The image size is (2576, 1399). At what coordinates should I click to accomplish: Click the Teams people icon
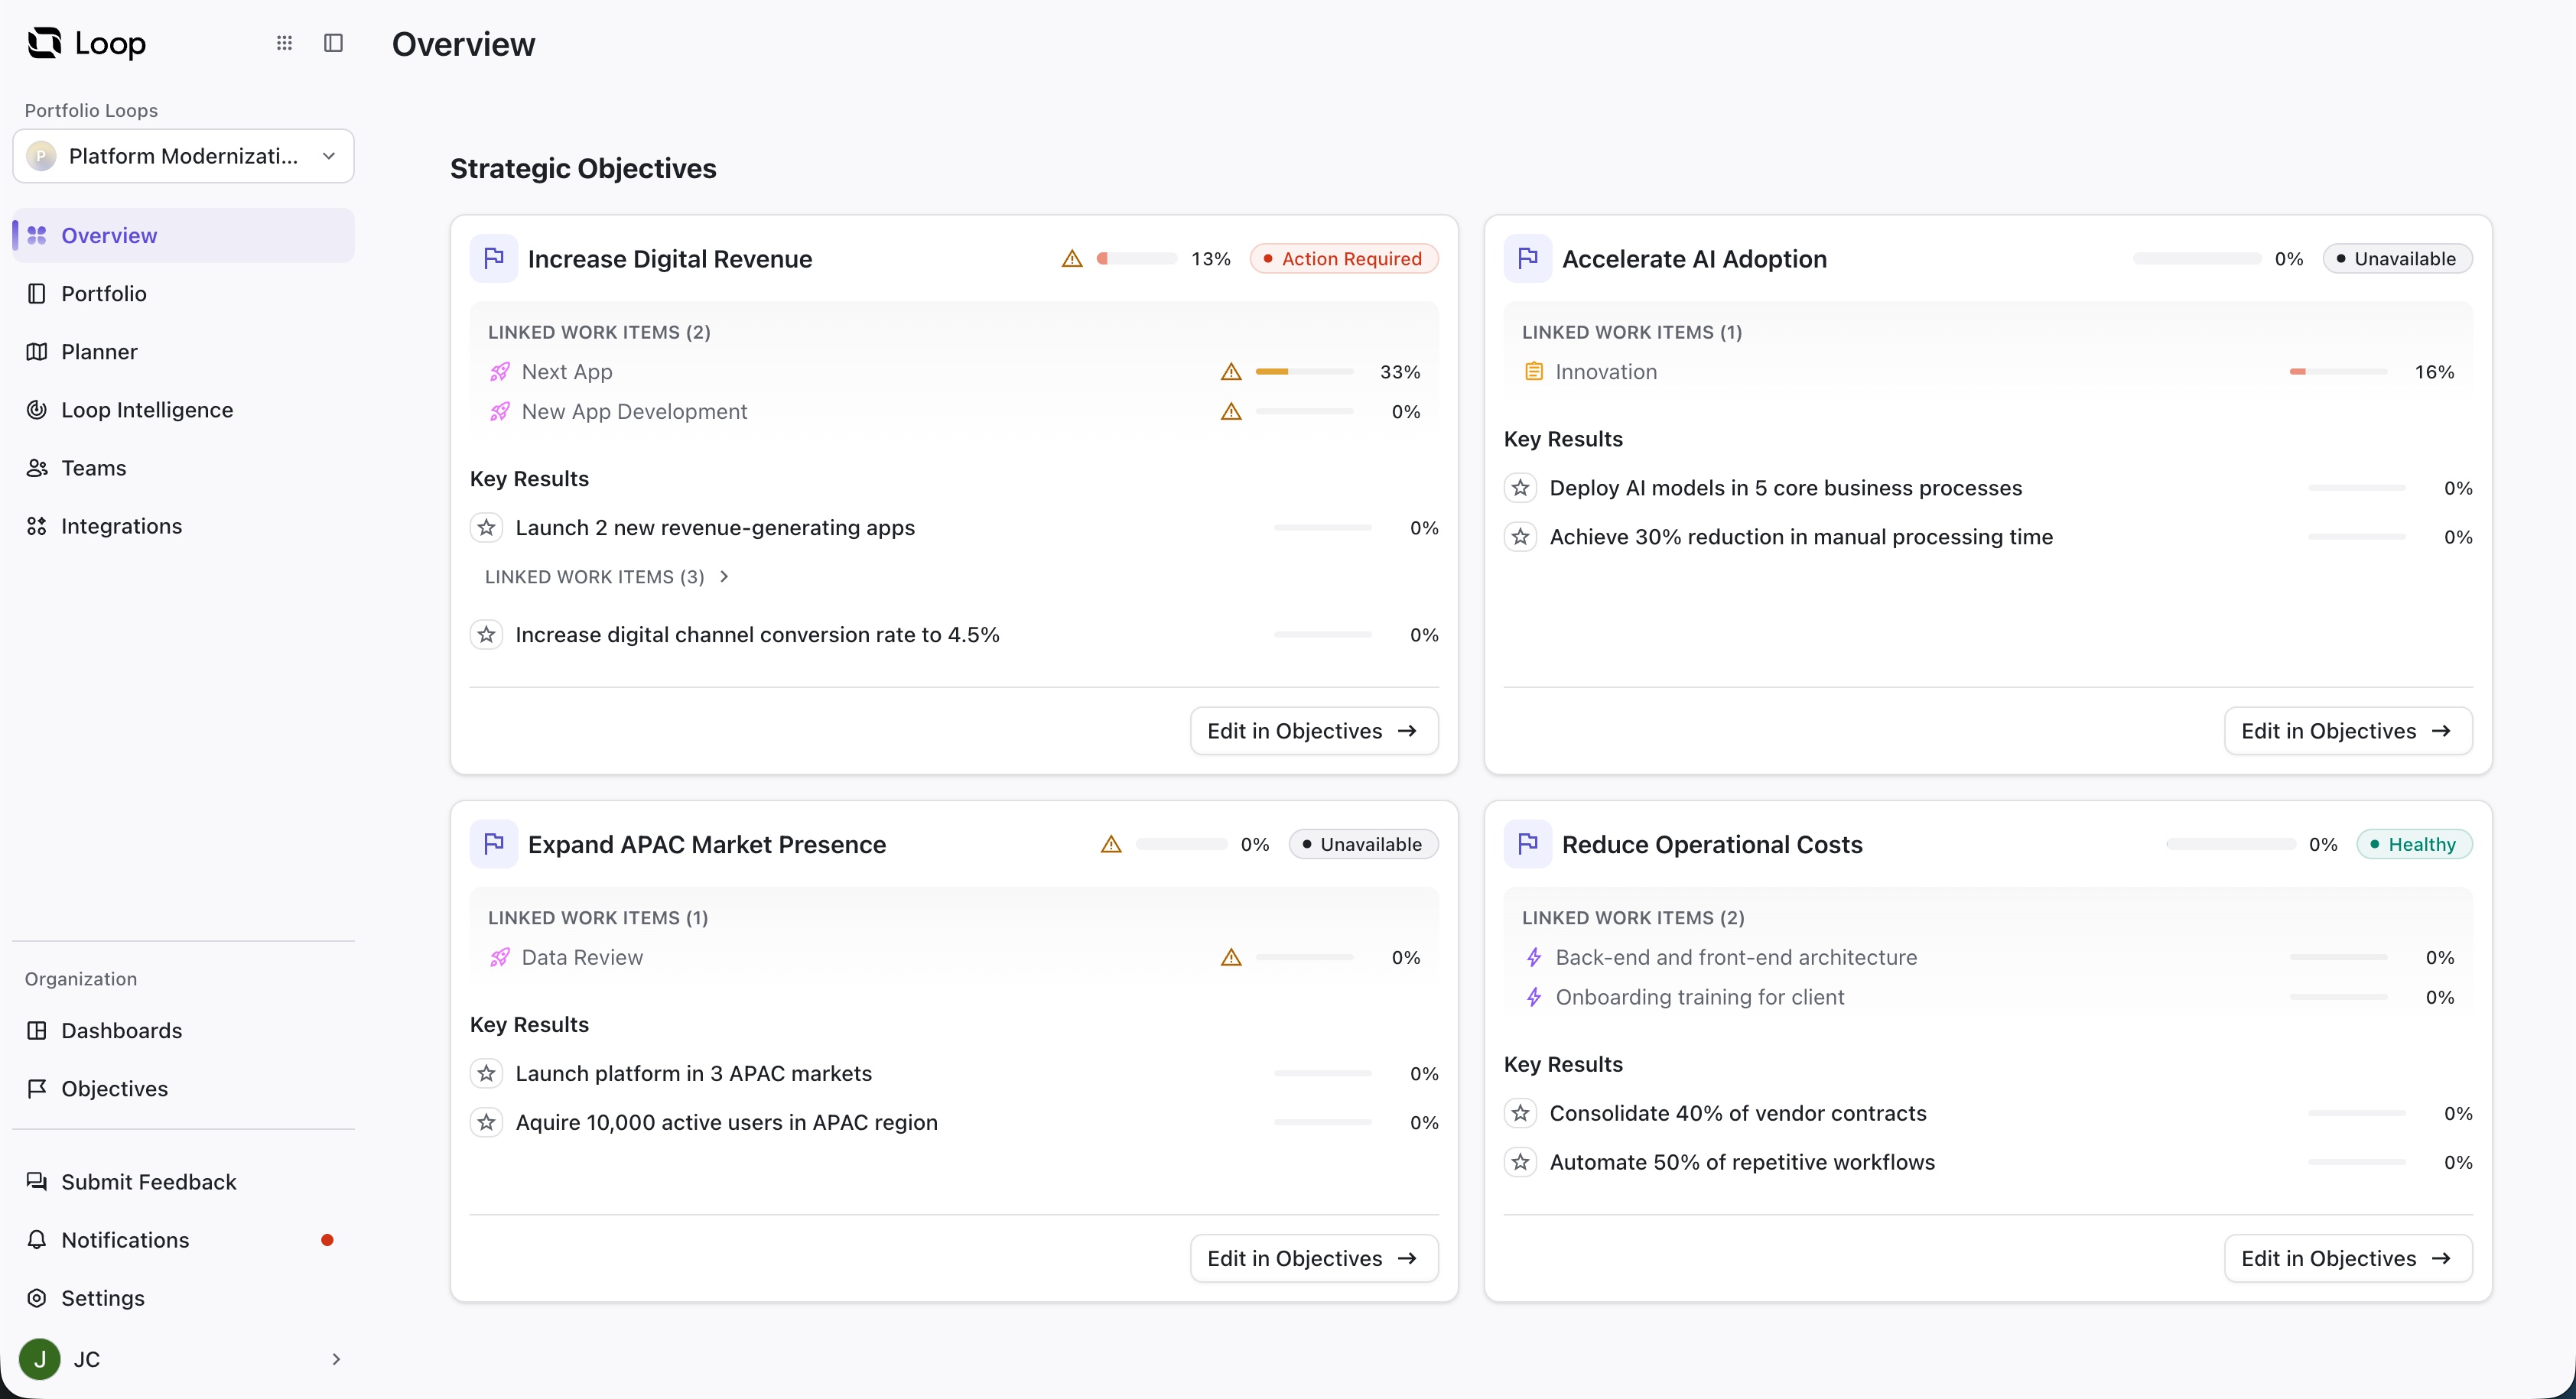(x=37, y=468)
